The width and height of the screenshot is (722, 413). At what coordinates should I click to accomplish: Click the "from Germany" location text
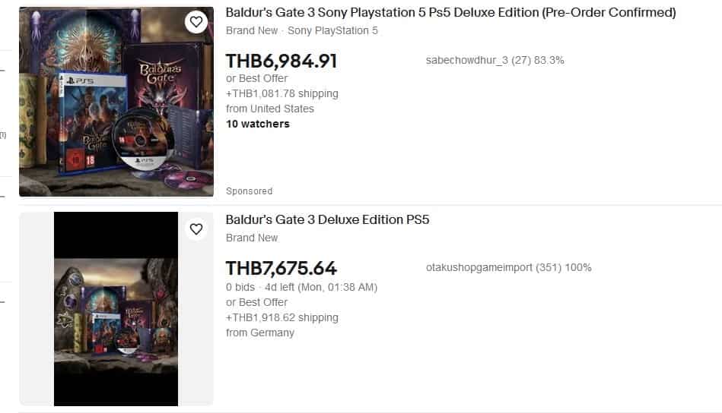click(259, 333)
